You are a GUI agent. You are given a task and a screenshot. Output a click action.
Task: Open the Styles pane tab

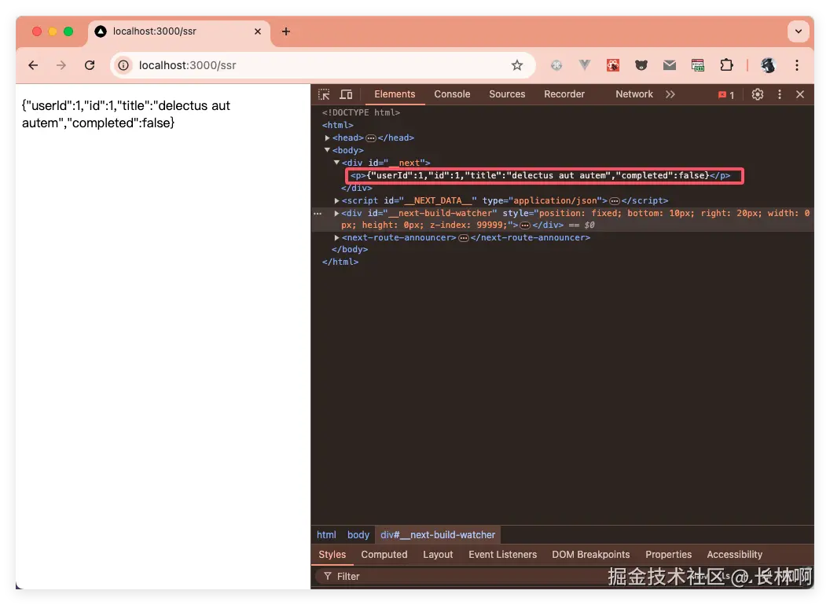click(x=332, y=554)
